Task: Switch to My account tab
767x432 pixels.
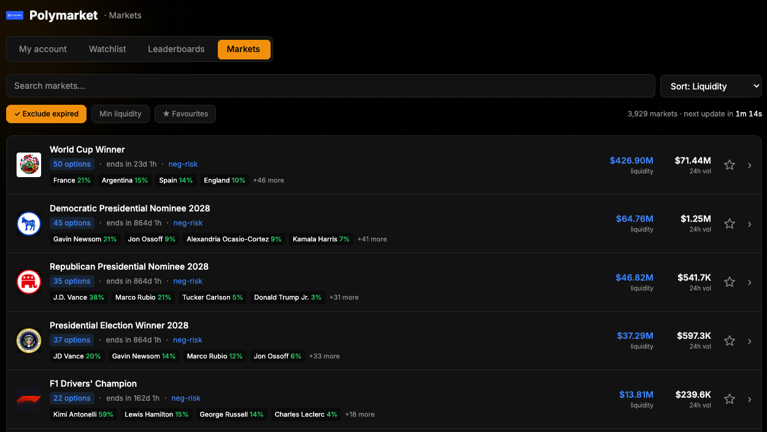Action: (43, 49)
